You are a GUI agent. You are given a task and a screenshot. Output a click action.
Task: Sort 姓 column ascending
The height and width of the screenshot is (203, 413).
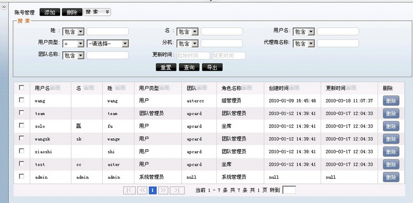coord(117,88)
